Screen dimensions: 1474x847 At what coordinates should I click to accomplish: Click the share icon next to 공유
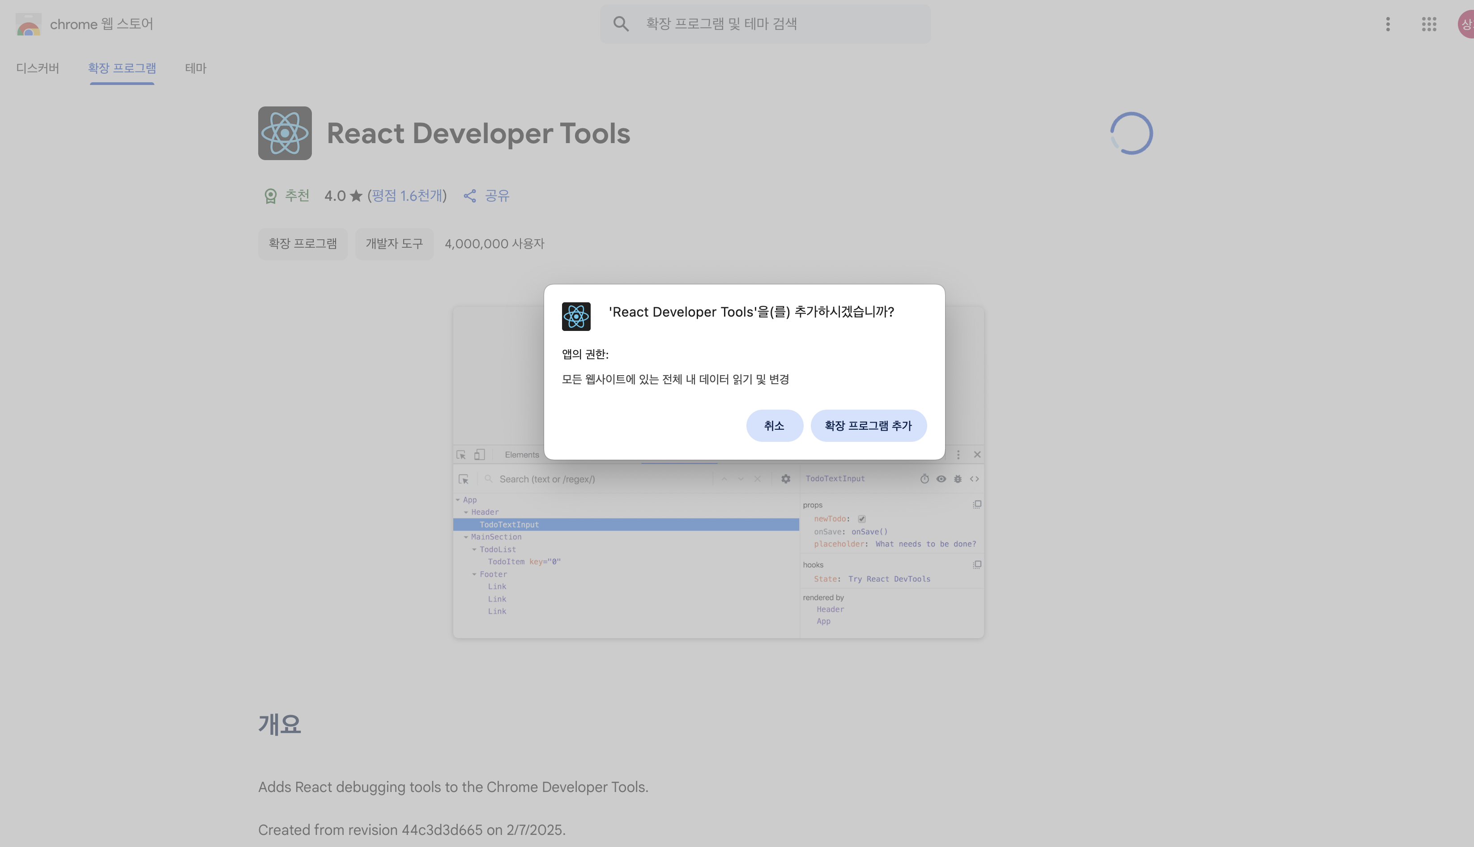pos(469,196)
